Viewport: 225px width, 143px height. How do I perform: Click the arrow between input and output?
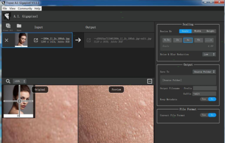[x=78, y=40]
